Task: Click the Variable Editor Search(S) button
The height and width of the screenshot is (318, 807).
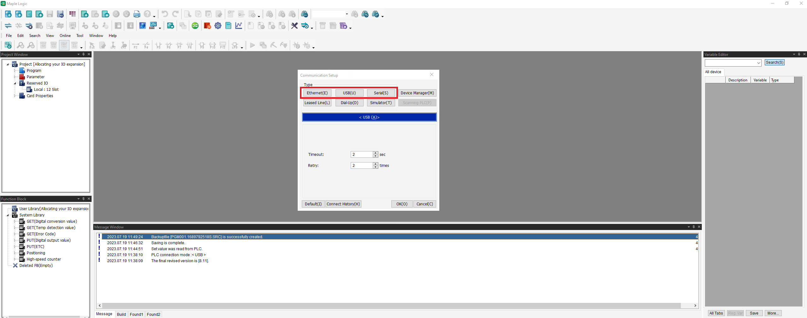Action: (x=775, y=62)
